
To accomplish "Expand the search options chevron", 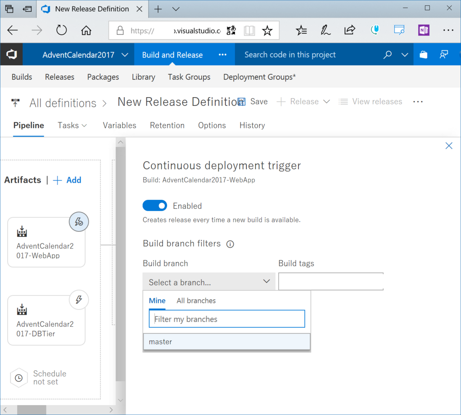I will [x=405, y=54].
